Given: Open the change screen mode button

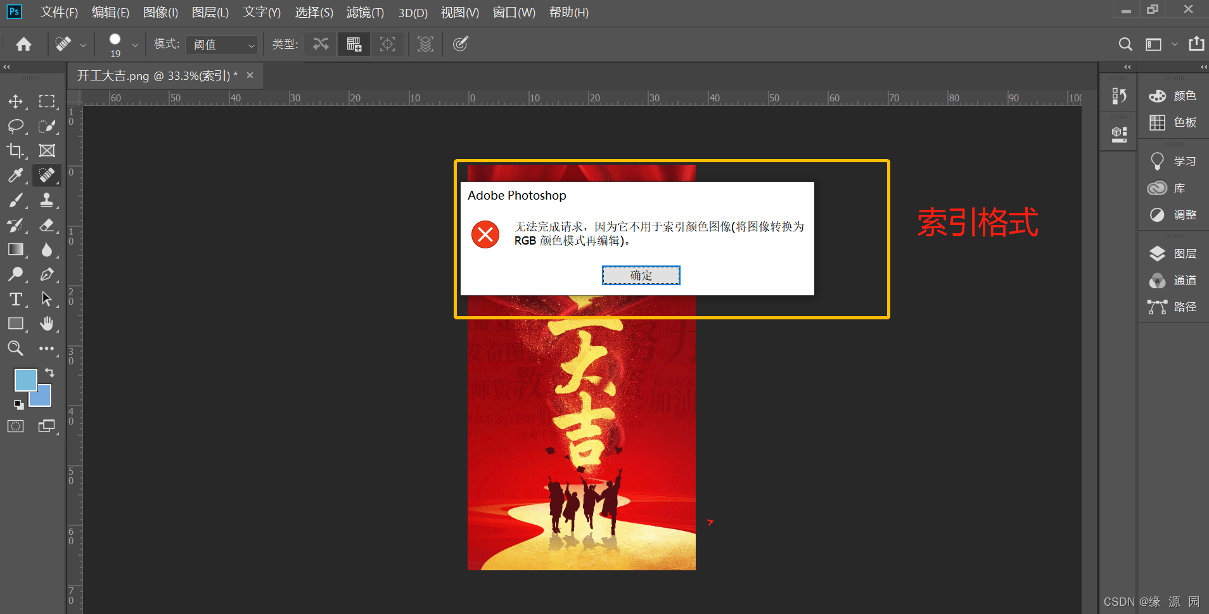Looking at the screenshot, I should (x=47, y=426).
